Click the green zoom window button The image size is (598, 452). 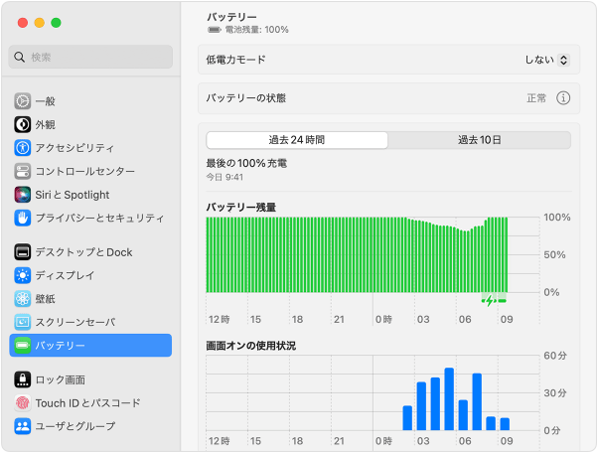point(56,23)
